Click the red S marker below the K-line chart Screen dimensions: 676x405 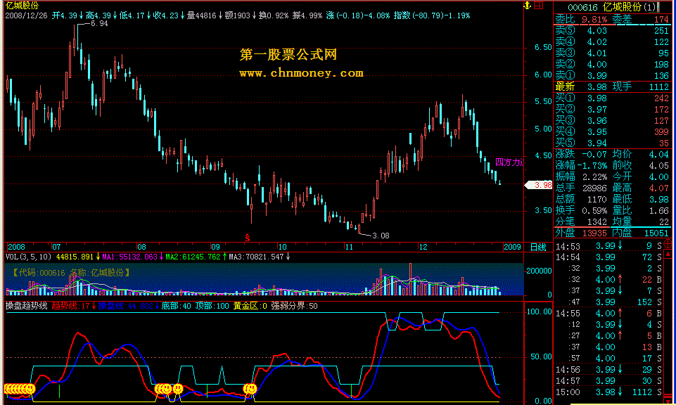pyautogui.click(x=248, y=238)
